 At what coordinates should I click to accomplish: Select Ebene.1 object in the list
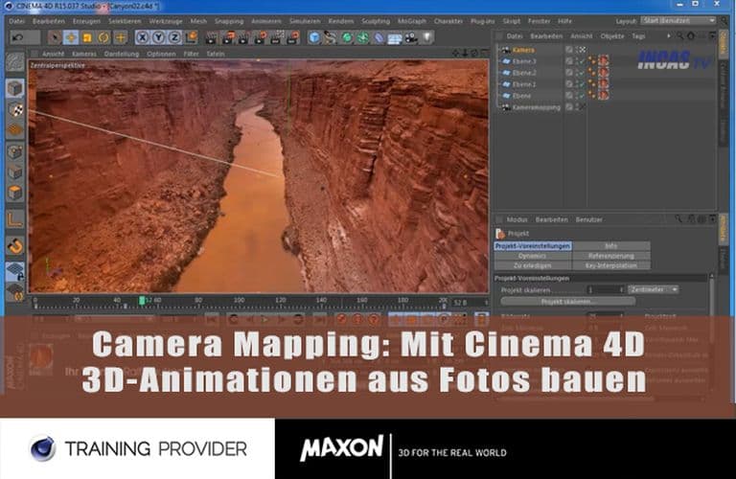(x=524, y=84)
